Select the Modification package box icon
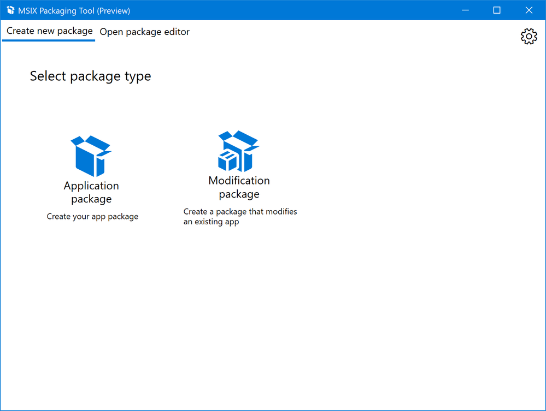Image resolution: width=546 pixels, height=411 pixels. coord(239,151)
